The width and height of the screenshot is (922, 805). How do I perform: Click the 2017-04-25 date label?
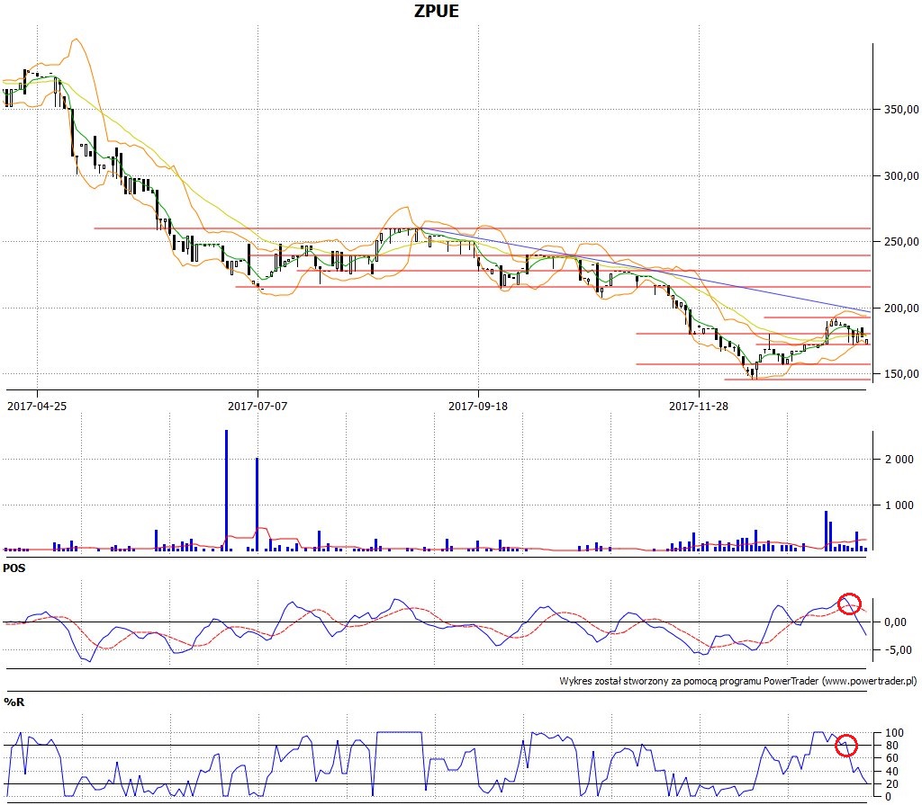tap(36, 406)
